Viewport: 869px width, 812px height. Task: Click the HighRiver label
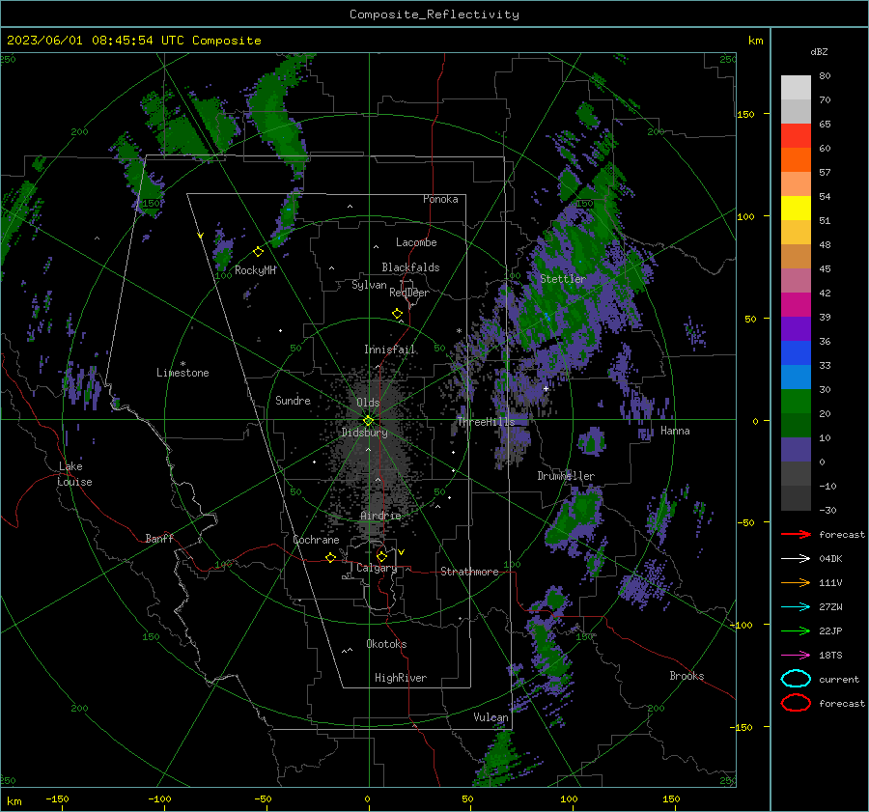pyautogui.click(x=401, y=678)
